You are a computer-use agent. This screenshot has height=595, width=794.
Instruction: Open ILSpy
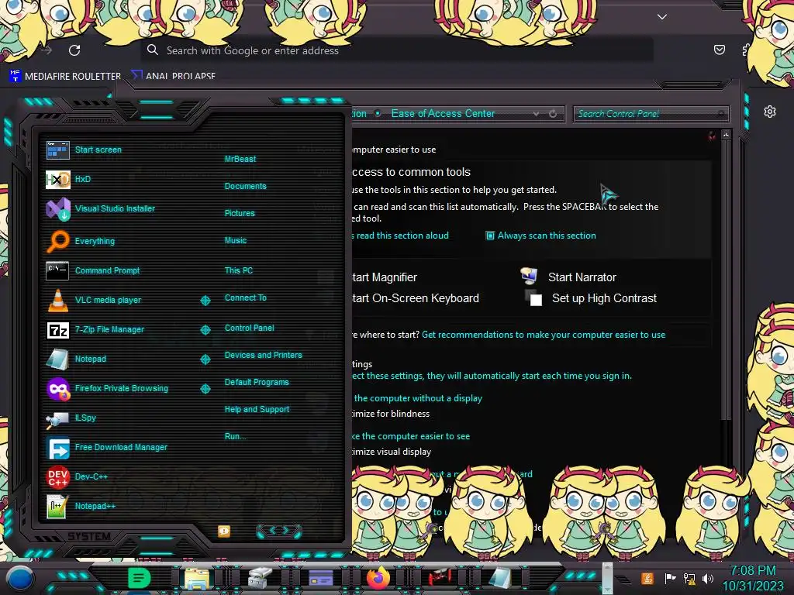(x=71, y=418)
